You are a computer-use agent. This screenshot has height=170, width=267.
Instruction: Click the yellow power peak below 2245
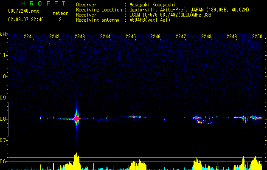point(138,165)
